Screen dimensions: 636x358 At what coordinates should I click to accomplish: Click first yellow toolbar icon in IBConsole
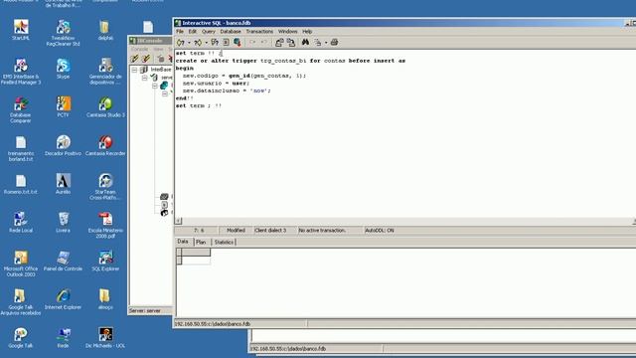[135, 59]
